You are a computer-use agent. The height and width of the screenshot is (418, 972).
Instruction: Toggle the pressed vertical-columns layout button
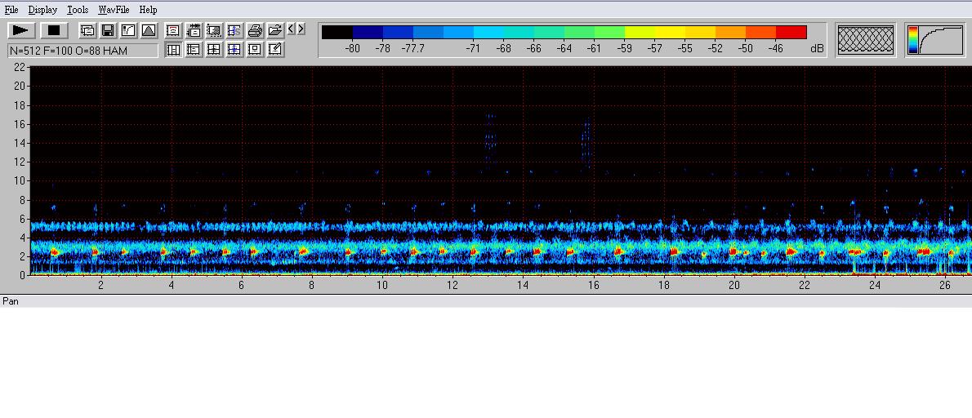click(x=173, y=49)
